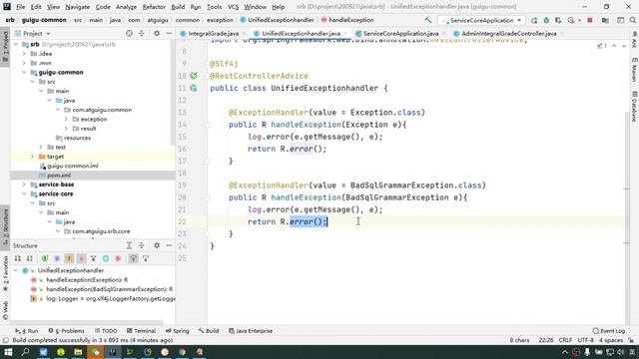This screenshot has height=359, width=639.
Task: Collapse the guigu-common module
Action: 24,72
